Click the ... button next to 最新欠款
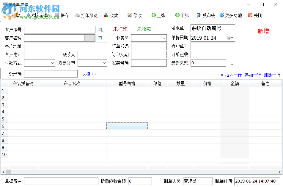 click(231, 63)
